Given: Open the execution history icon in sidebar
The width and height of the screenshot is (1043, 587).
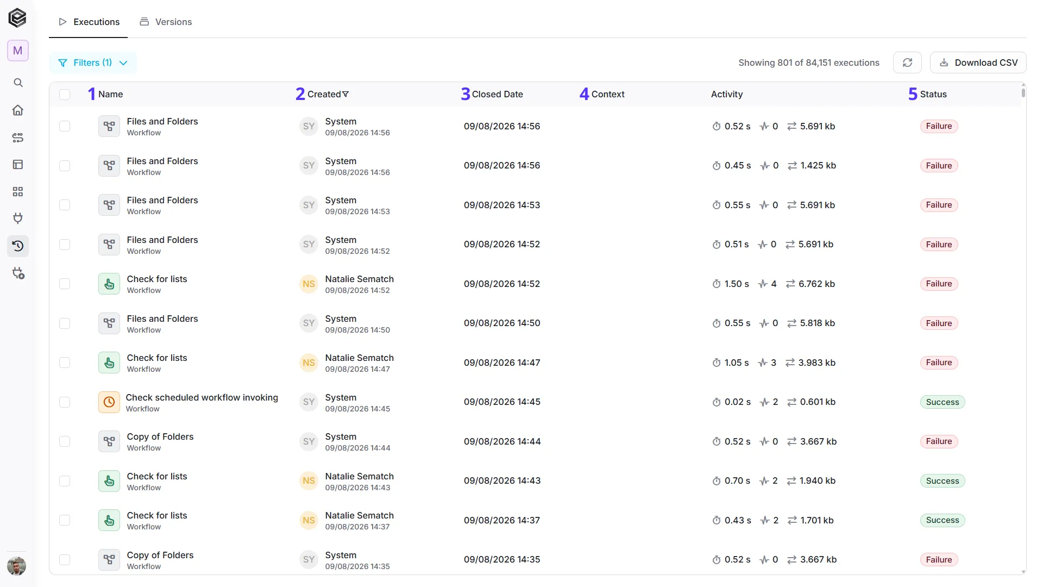Looking at the screenshot, I should [18, 246].
